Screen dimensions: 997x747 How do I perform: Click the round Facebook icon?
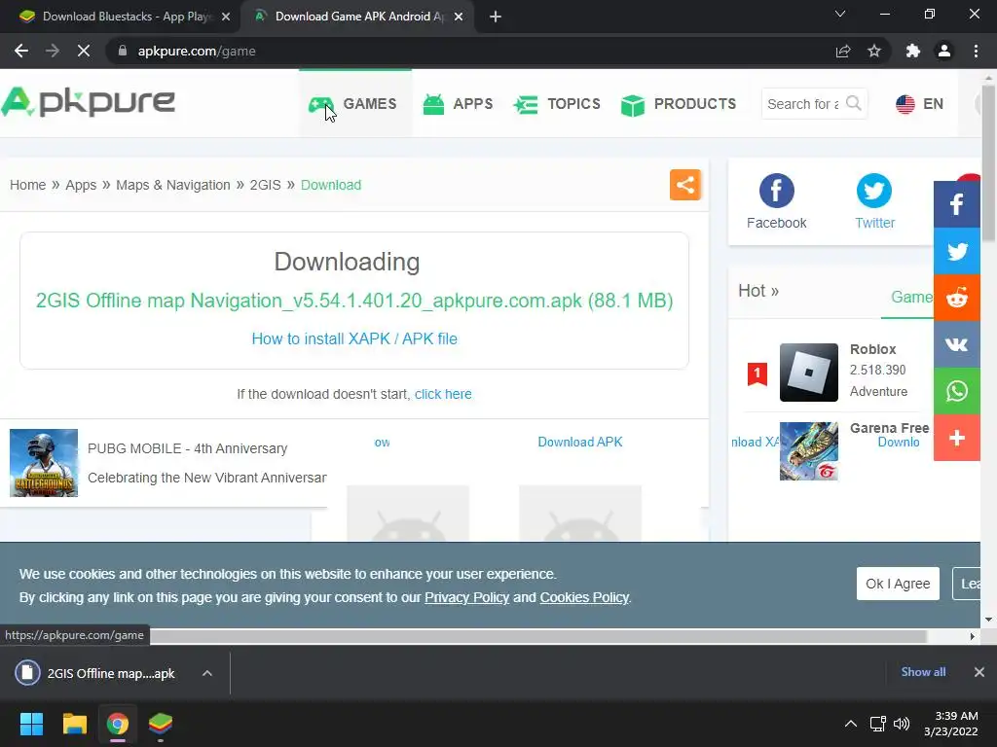(x=776, y=191)
